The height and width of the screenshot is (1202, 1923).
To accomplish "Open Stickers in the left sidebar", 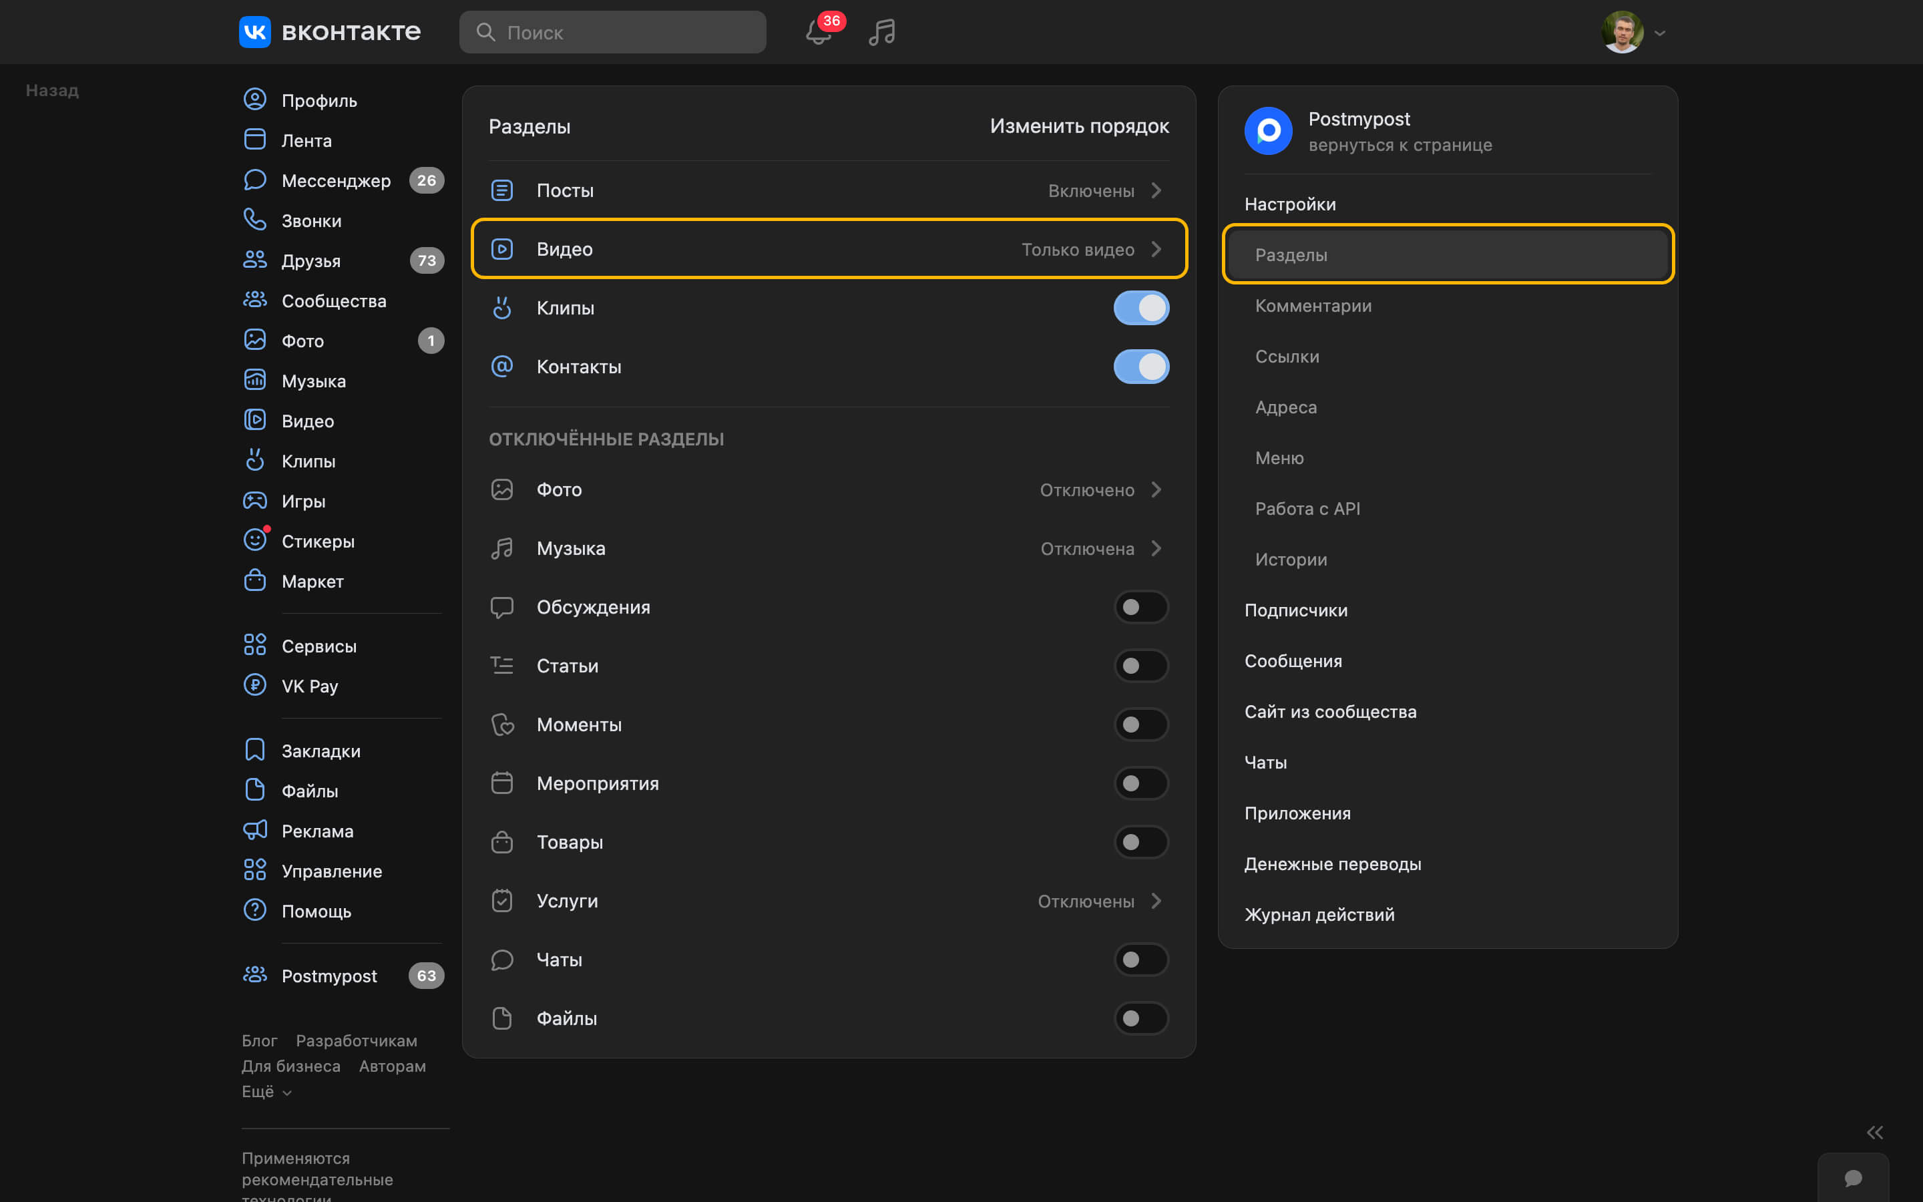I will click(x=317, y=542).
